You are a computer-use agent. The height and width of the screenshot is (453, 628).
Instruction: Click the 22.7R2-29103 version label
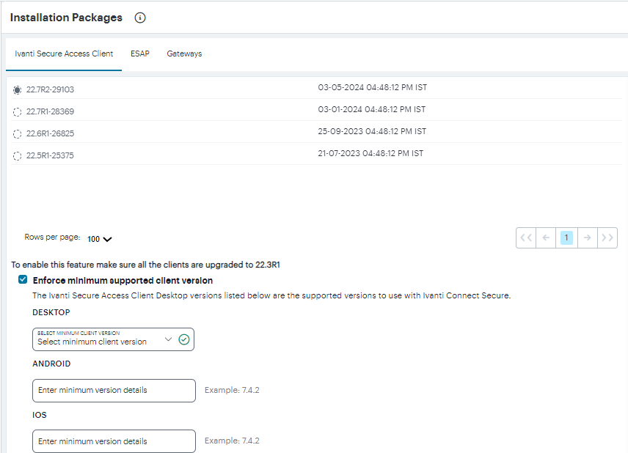click(50, 89)
